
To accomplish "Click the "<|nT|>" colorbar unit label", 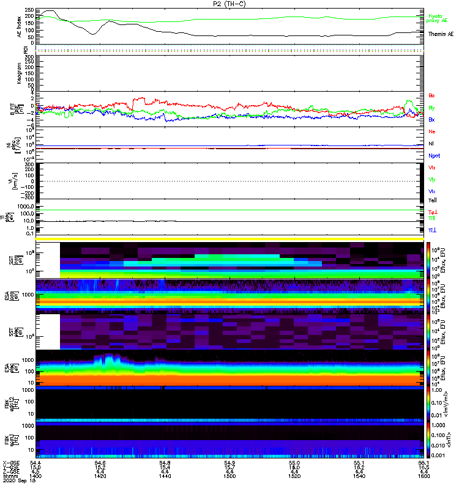I will tap(449, 439).
